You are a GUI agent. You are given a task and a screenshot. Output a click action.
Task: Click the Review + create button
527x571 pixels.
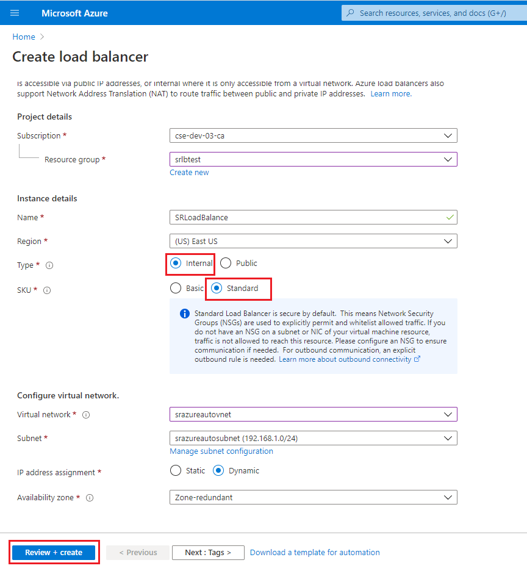click(x=54, y=552)
